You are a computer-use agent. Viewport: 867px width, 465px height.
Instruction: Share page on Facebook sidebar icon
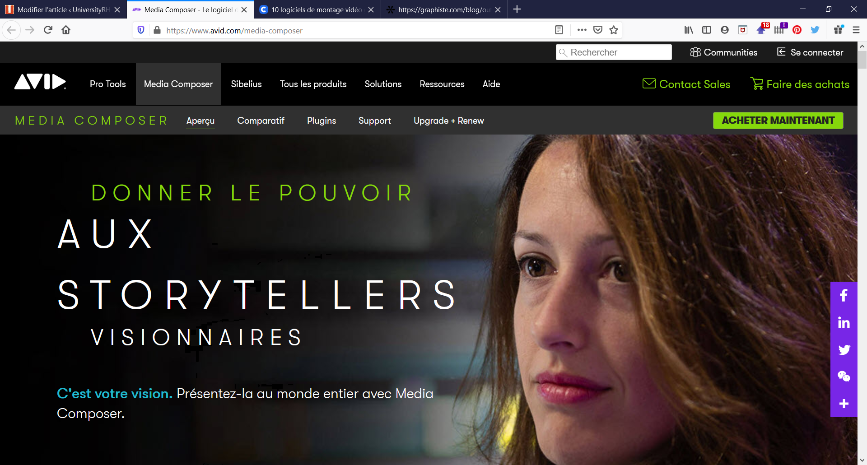(844, 296)
